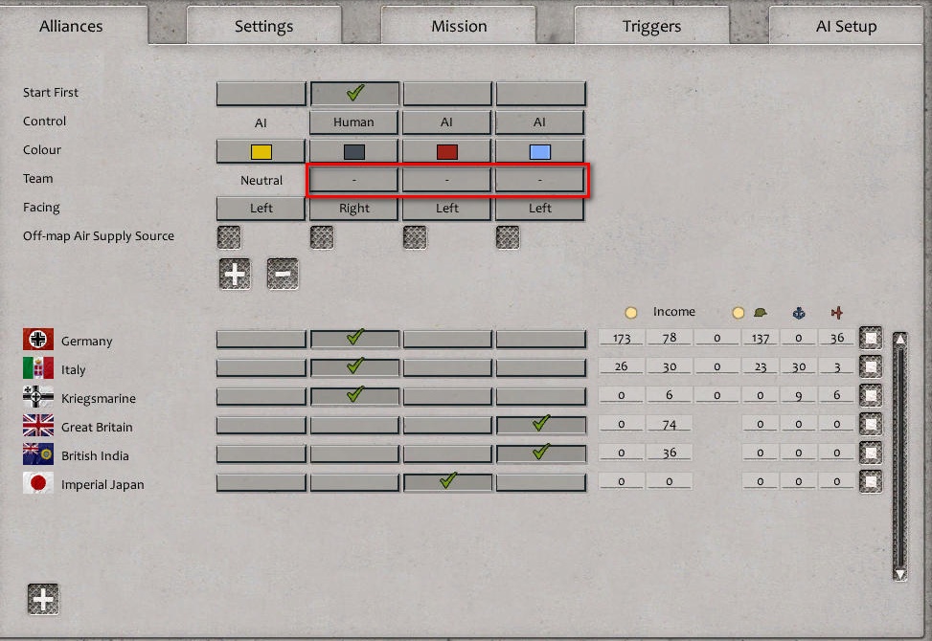Toggle Off-map Air Supply for blue alliance
Screen dimensions: 932x641
click(508, 237)
